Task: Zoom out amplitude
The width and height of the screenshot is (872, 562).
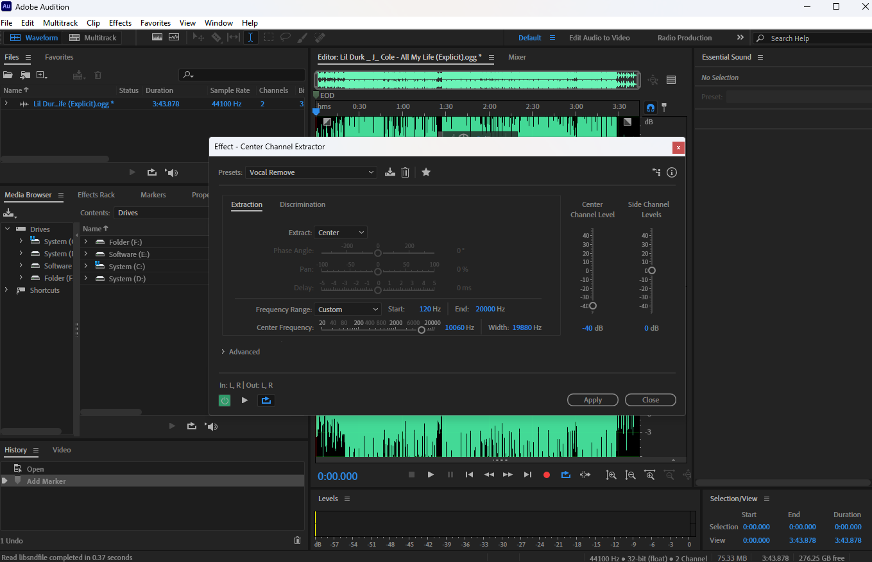Action: (631, 475)
